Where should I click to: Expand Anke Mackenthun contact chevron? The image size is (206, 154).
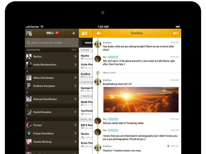pos(75,65)
